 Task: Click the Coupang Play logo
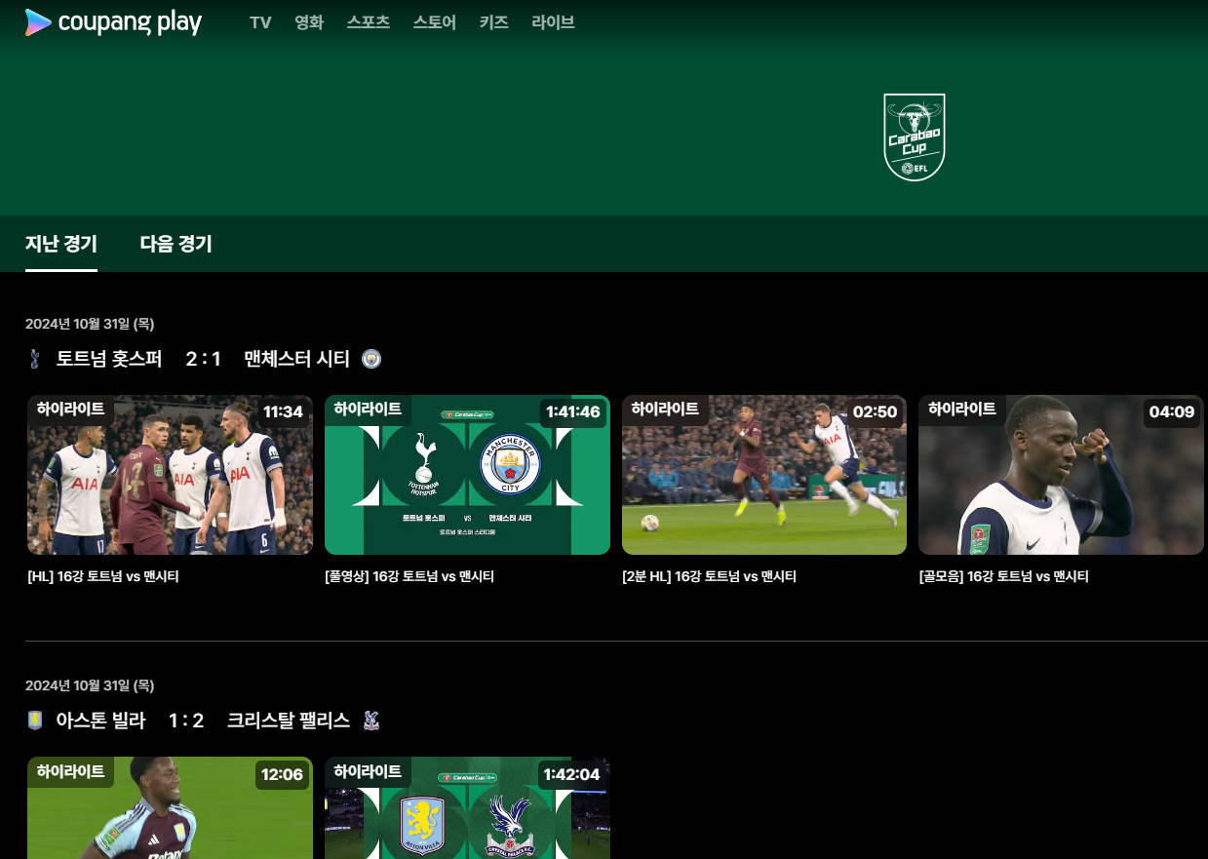[x=113, y=22]
